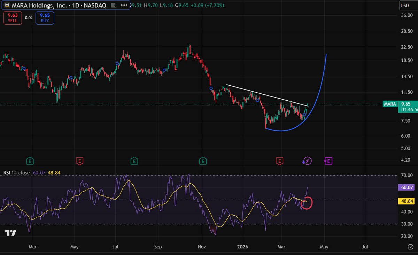The width and height of the screenshot is (418, 255).
Task: Click the green E marker between Jul and Sep
Action: [134, 161]
